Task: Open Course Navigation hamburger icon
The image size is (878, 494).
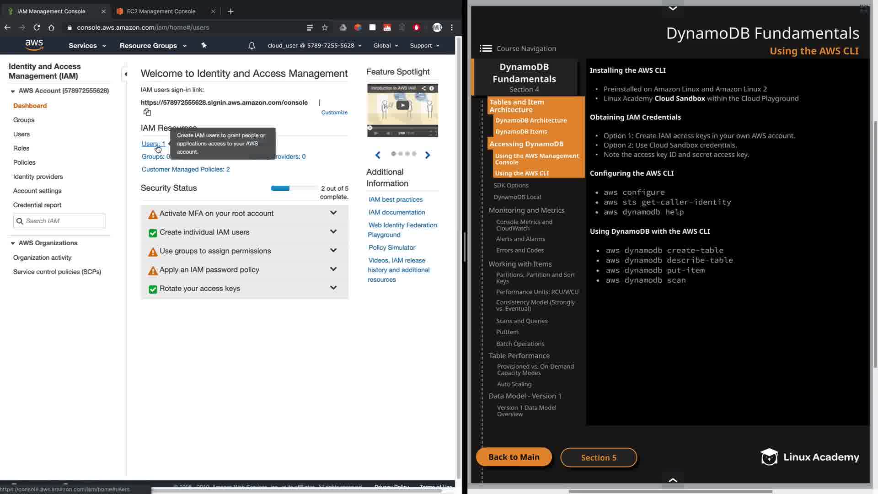Action: click(x=486, y=48)
